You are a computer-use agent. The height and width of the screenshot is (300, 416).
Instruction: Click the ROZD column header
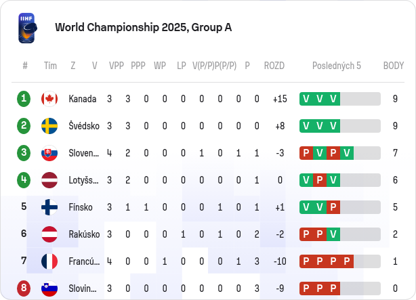(x=274, y=66)
